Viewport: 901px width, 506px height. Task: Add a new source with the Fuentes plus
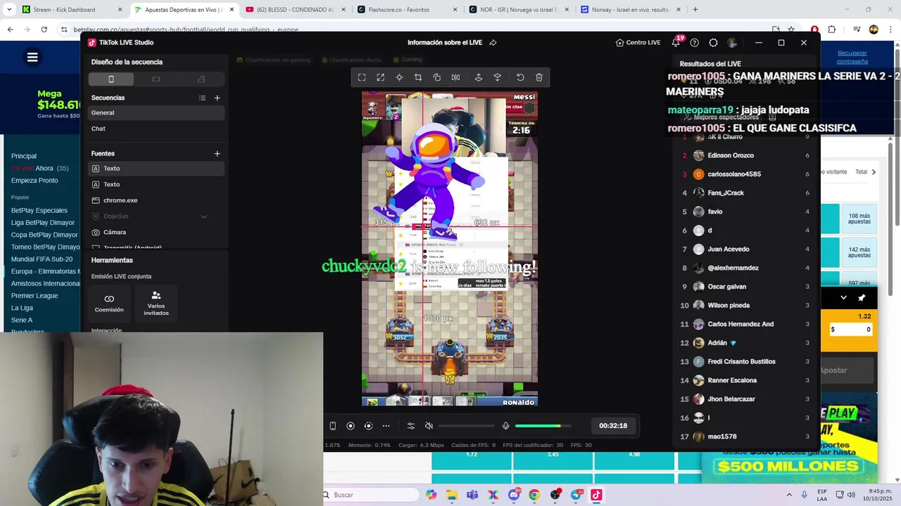[217, 153]
